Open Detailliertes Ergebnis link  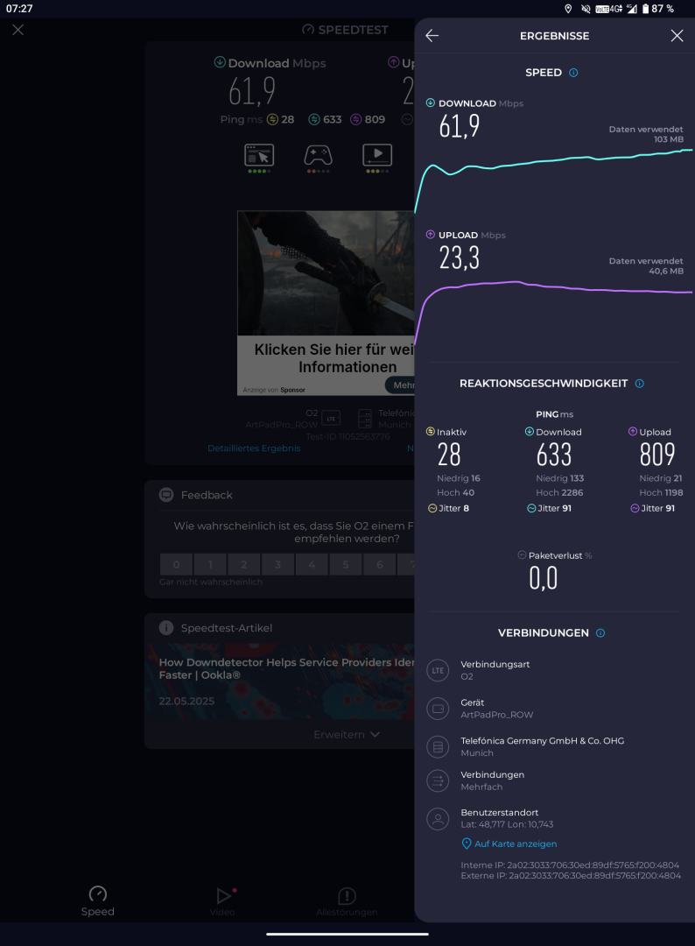pos(254,448)
